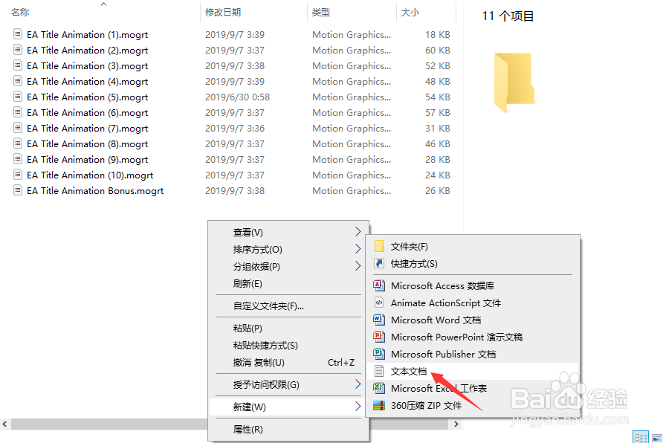Click the shortcut icon beside 快捷方式(S)

pyautogui.click(x=379, y=263)
